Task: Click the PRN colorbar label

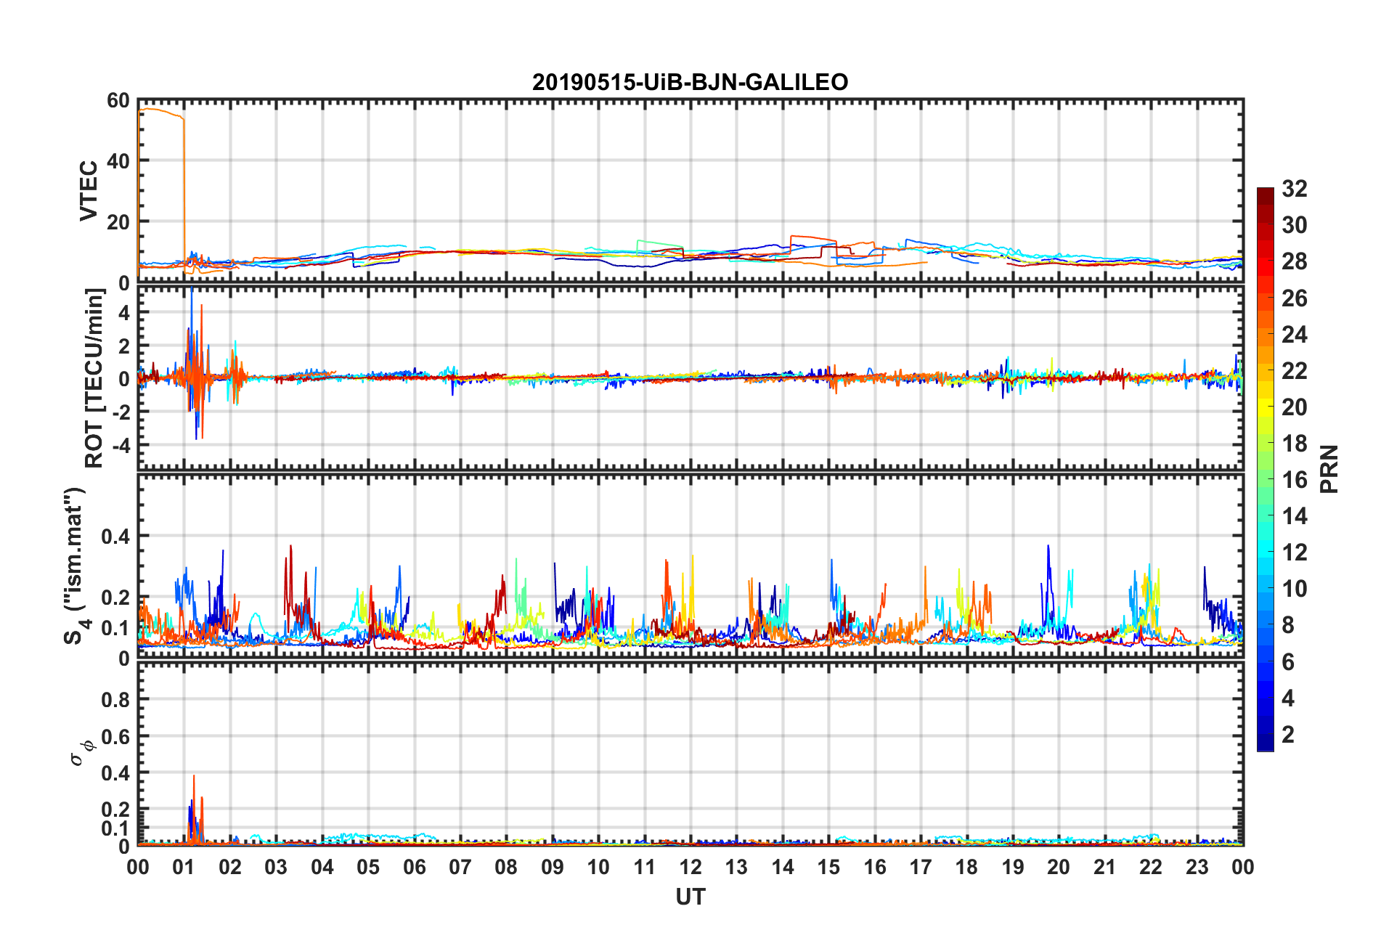Action: [1329, 469]
